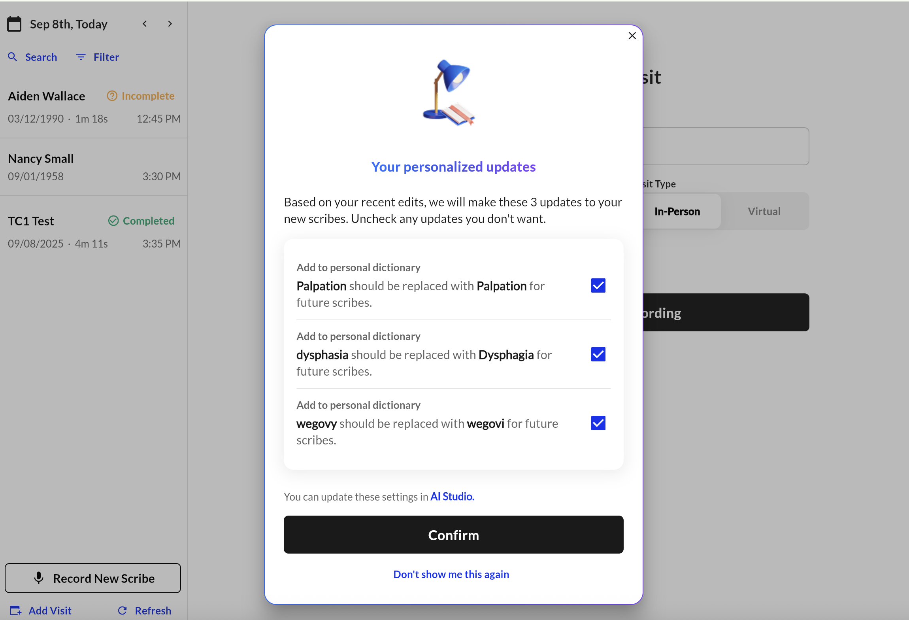Close the personalized updates dialog
The image size is (909, 620).
632,36
